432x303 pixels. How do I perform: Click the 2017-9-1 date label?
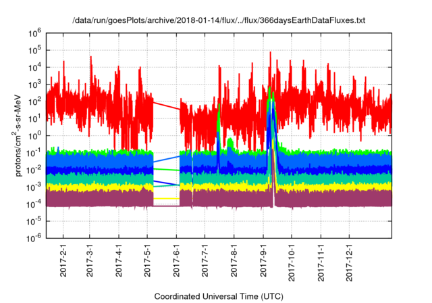[263, 260]
